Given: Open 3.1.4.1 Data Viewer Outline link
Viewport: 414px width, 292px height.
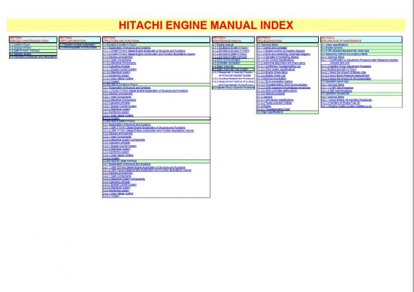Looking at the screenshot, I should [118, 79].
